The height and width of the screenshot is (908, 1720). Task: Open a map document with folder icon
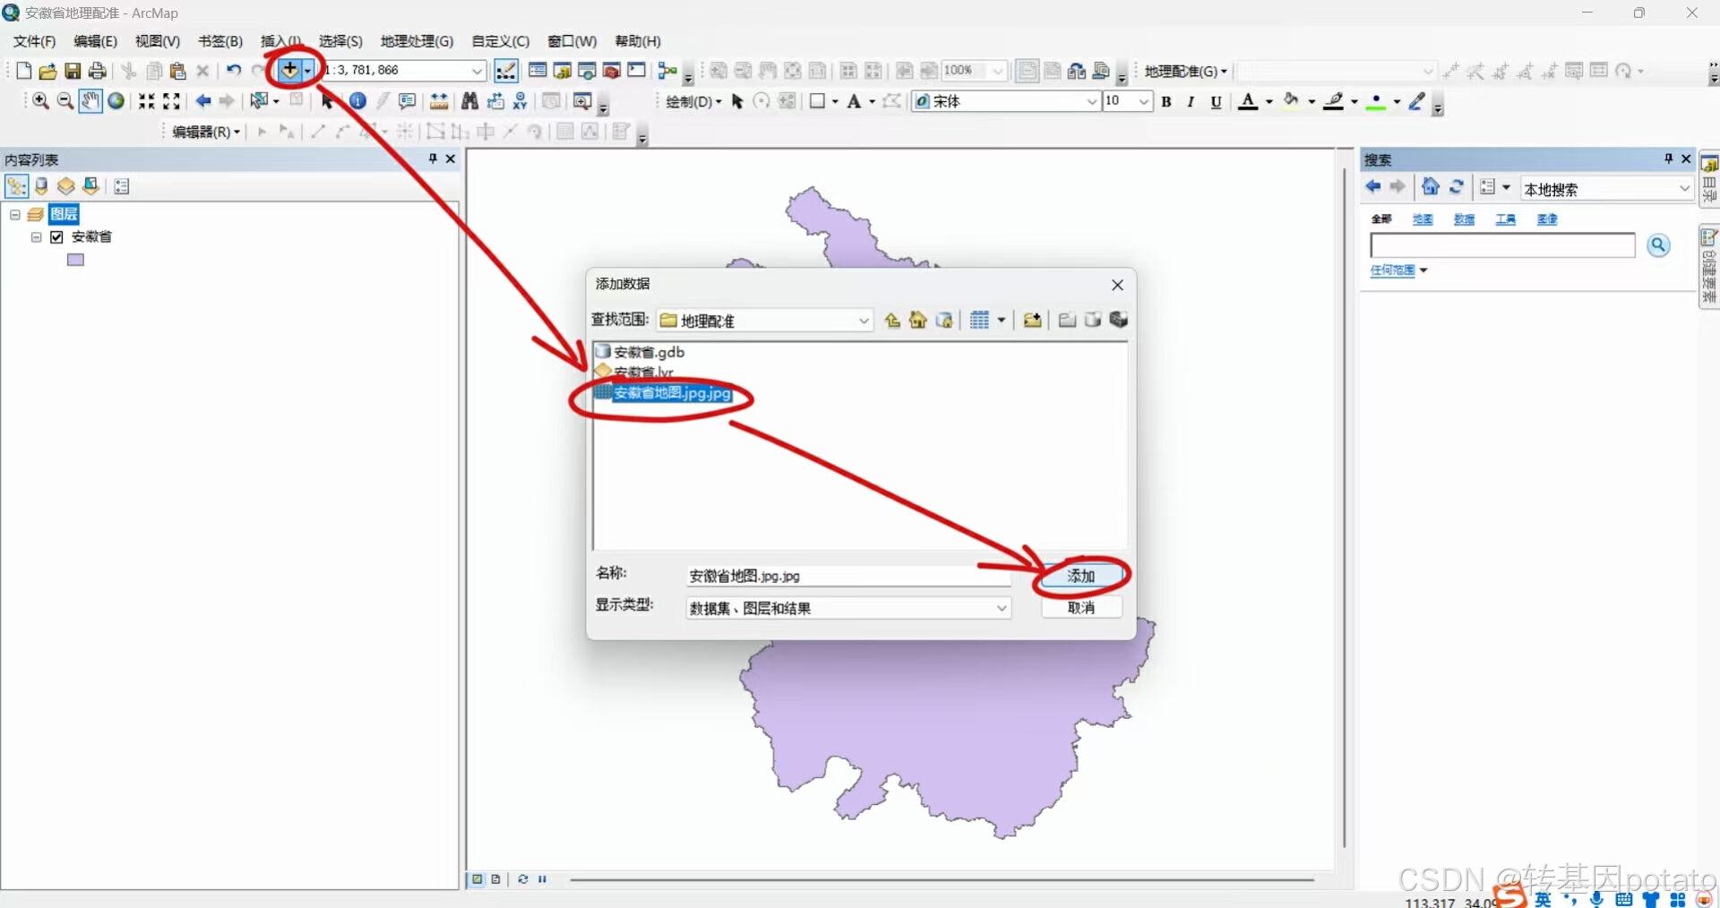click(47, 71)
